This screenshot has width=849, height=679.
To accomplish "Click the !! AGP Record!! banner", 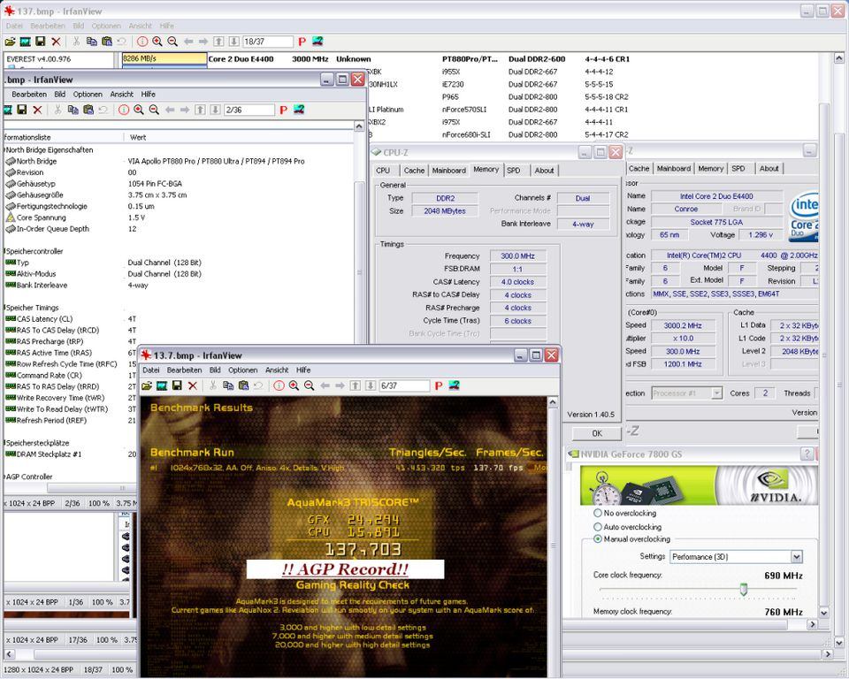I will pyautogui.click(x=345, y=569).
